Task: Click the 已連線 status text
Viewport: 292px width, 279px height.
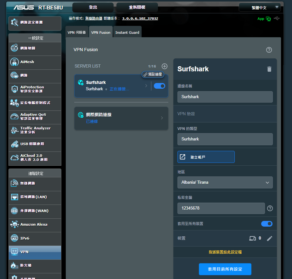Action: 92,122
